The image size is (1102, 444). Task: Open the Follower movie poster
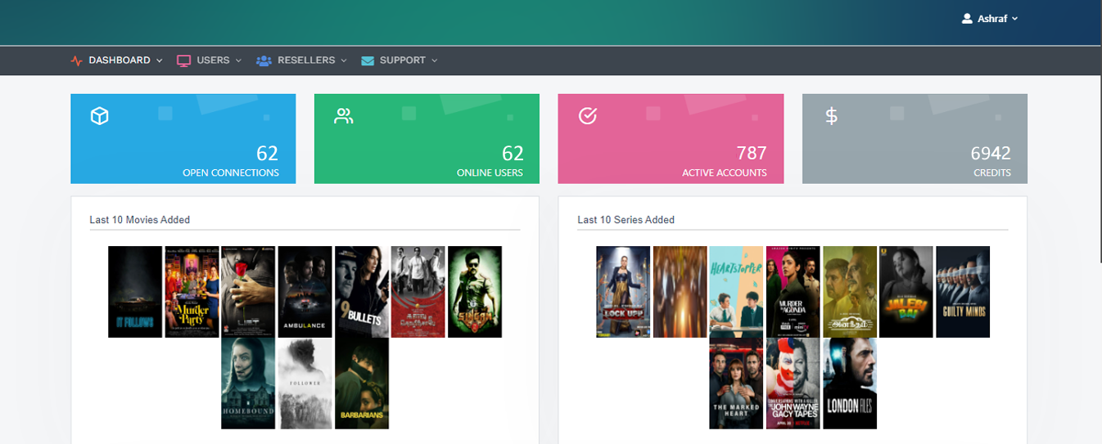click(x=305, y=383)
